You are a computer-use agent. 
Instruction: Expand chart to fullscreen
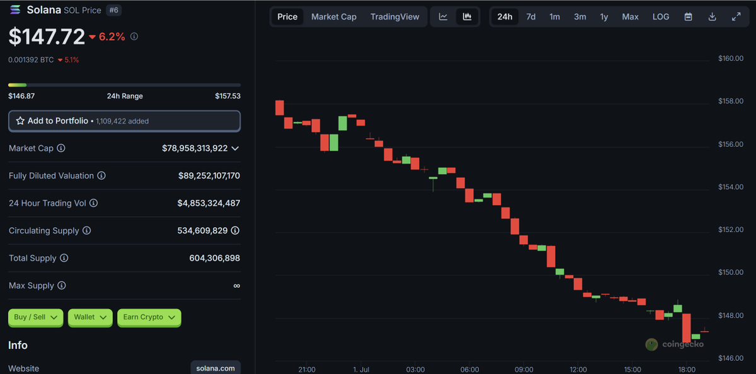[x=736, y=17]
